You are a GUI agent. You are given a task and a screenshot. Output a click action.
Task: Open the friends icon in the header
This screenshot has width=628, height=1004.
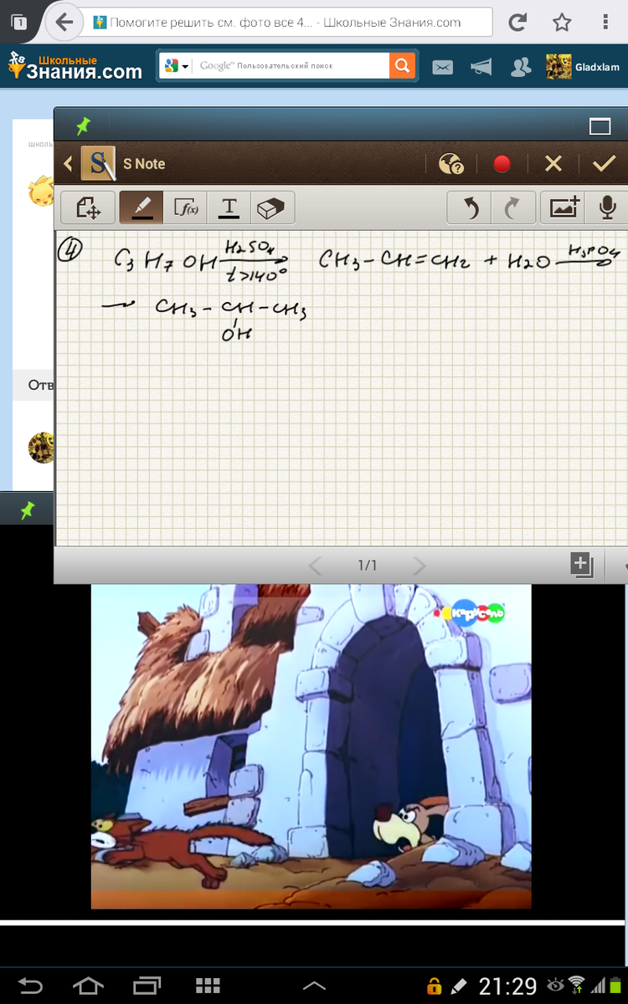(520, 67)
